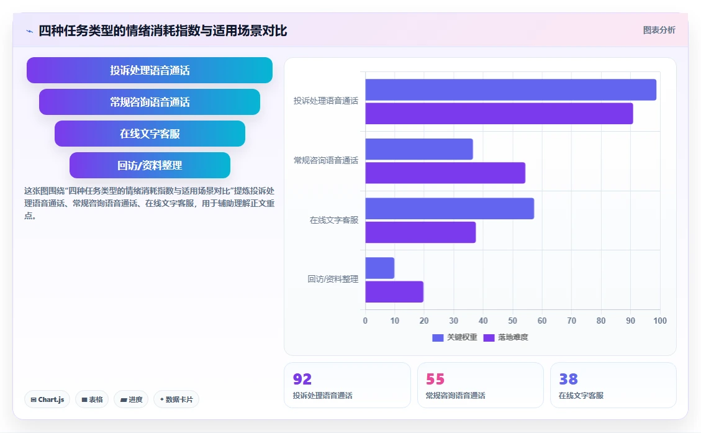Click the lightning icon beside the title
The height and width of the screenshot is (433, 701).
[30, 31]
